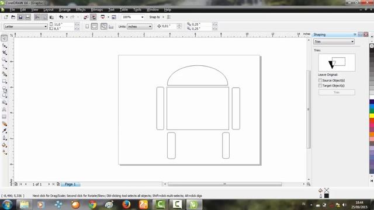Select the Fill tool in toolbox

[x=4, y=145]
